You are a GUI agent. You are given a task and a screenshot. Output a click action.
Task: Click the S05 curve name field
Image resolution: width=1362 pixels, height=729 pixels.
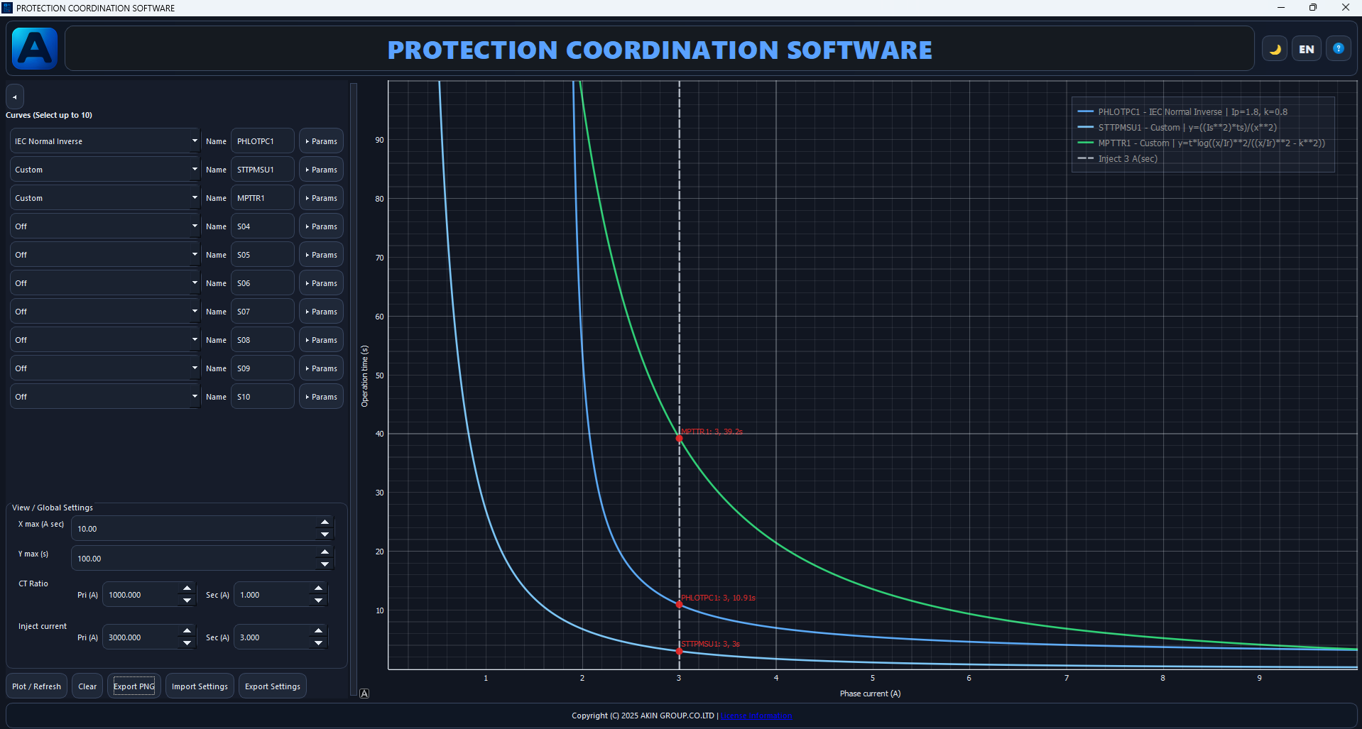tap(262, 255)
